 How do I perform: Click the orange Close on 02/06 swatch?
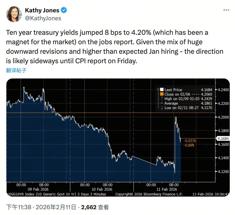[161, 94]
